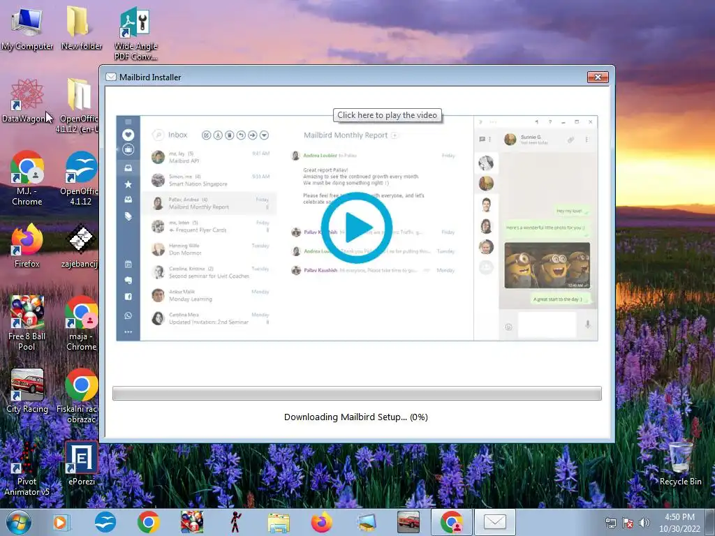Image resolution: width=715 pixels, height=536 pixels.
Task: Open OpenOffice from the taskbar
Action: point(105,522)
